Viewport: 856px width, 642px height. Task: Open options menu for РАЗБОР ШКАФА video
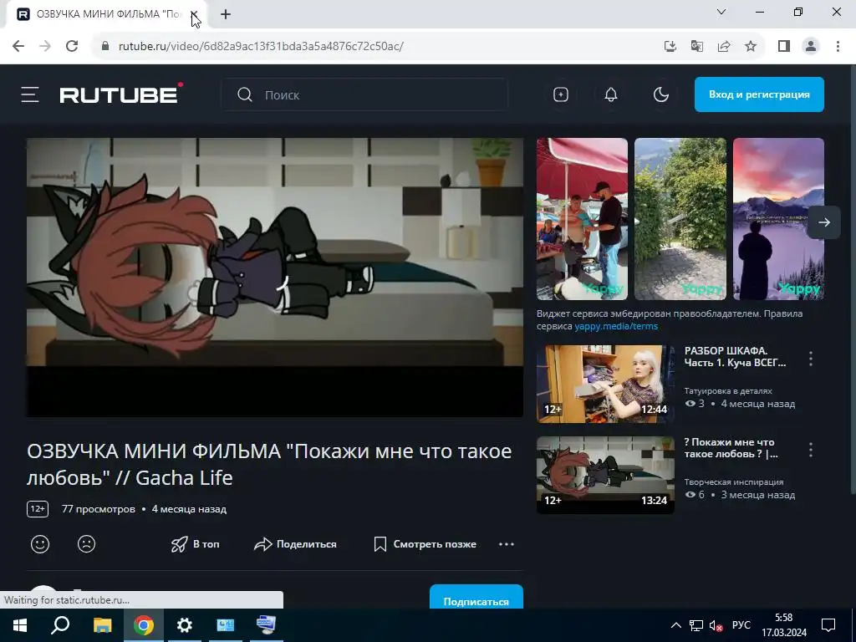coord(811,359)
